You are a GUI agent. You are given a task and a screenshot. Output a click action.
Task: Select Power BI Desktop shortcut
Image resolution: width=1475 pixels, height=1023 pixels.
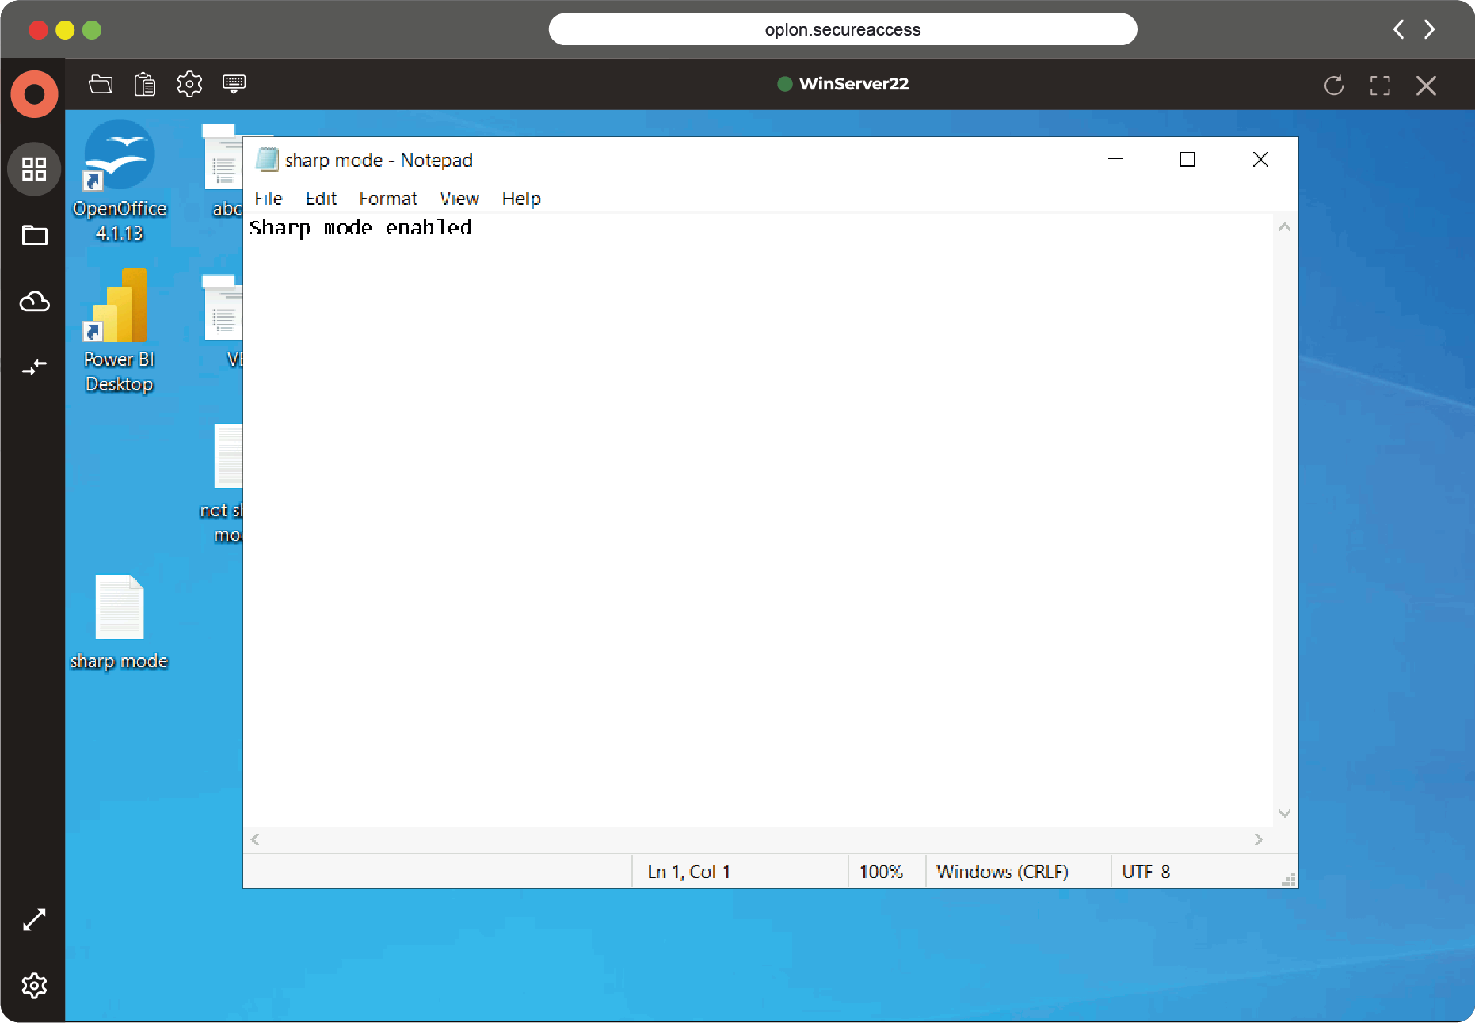(120, 331)
